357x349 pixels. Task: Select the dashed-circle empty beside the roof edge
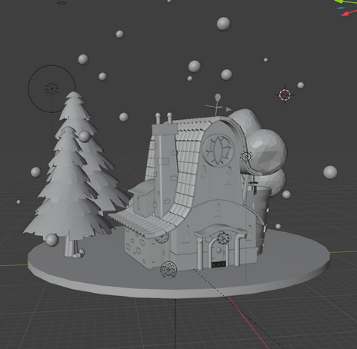pyautogui.click(x=246, y=156)
